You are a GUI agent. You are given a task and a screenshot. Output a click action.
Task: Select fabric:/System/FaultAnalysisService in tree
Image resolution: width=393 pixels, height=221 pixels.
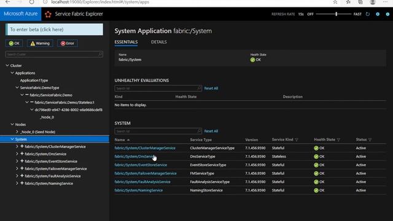coord(53,176)
